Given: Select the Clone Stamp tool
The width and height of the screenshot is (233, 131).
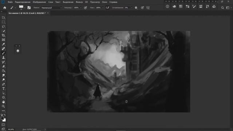Looking at the screenshot, I should click(3, 57).
